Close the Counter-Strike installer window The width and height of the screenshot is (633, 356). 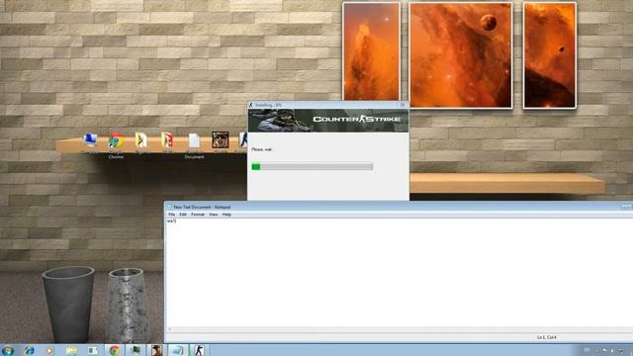coord(403,105)
